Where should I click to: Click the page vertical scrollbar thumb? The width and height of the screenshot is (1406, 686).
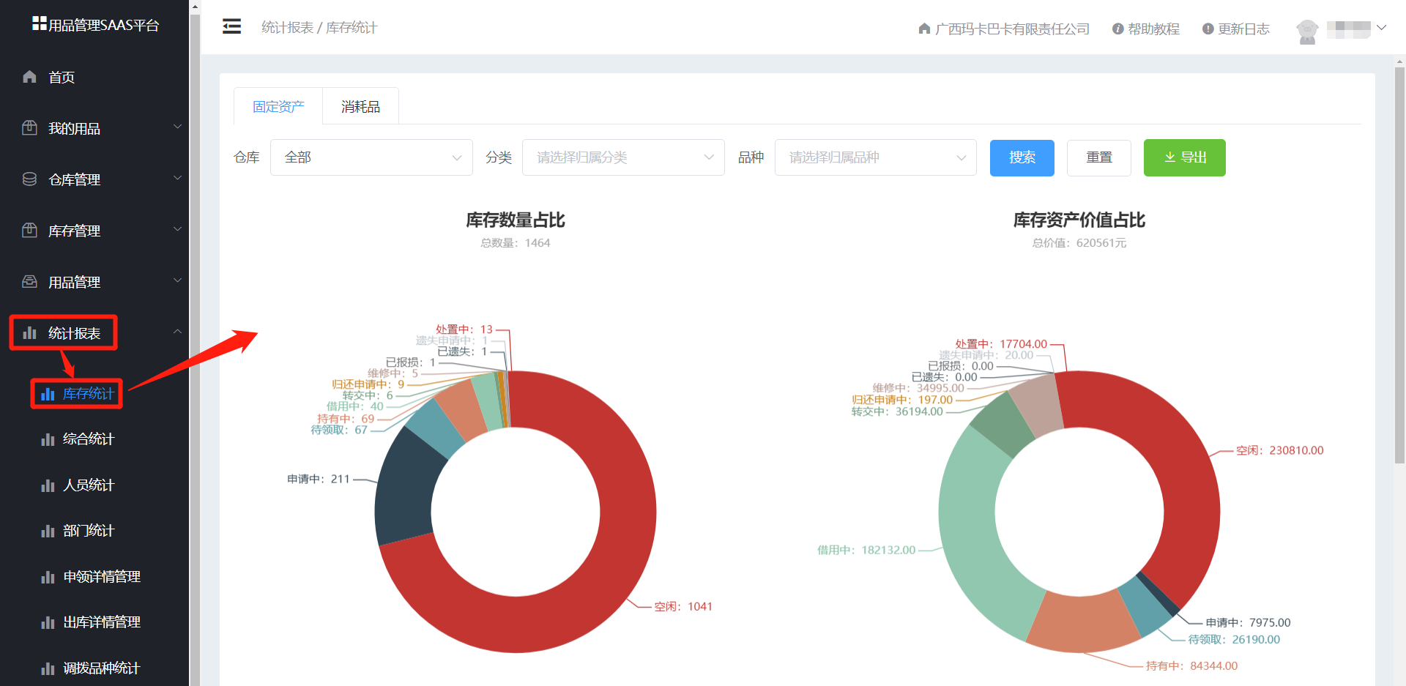click(1399, 265)
